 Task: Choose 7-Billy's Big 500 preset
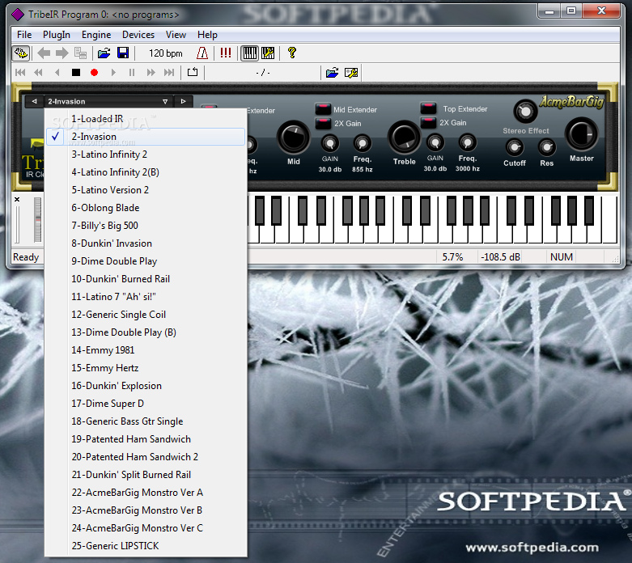point(146,225)
